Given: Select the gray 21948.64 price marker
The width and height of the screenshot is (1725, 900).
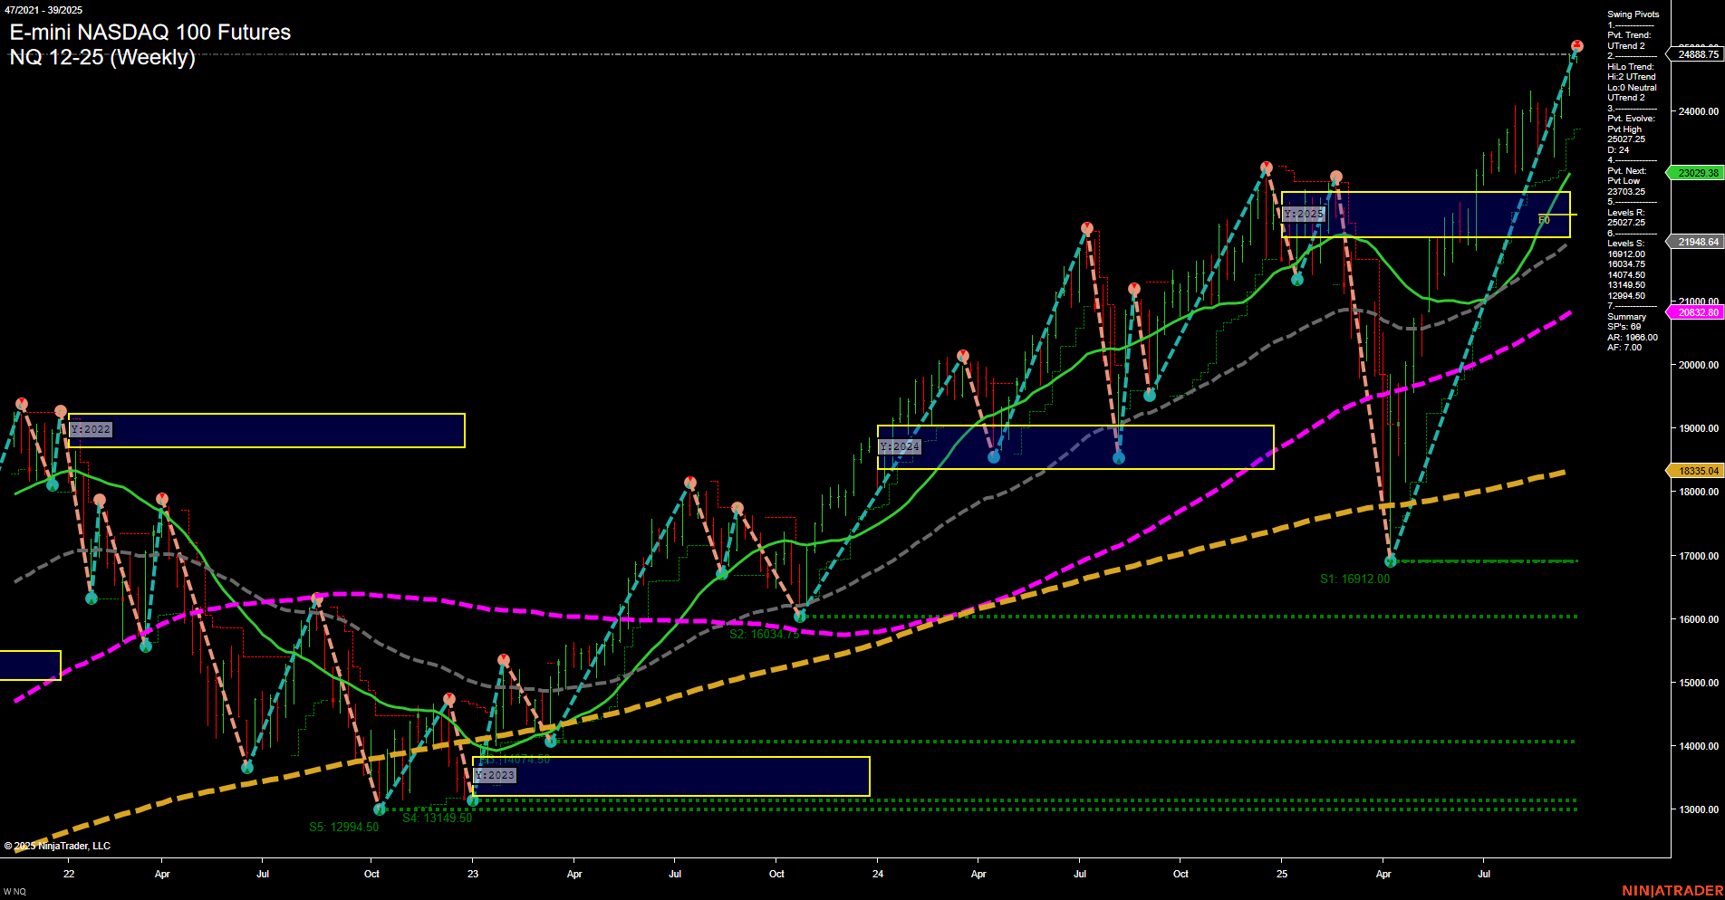Looking at the screenshot, I should 1698,242.
